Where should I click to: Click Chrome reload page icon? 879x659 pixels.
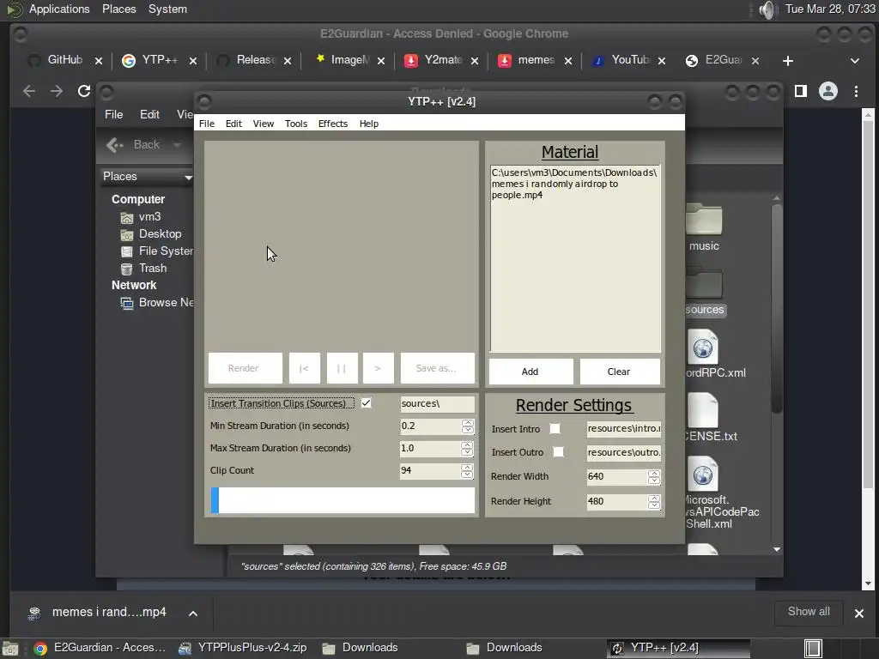(83, 91)
